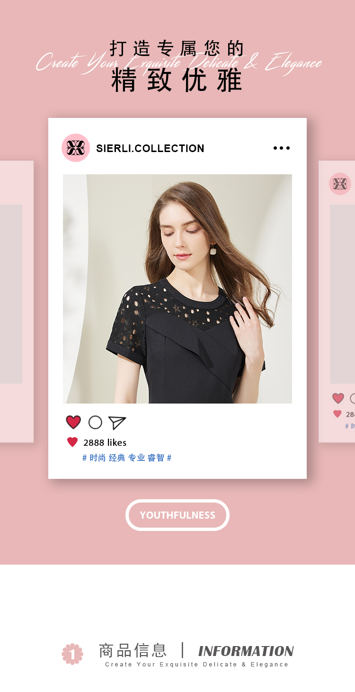
Task: Click the pink flower number 1 badge
Action: click(72, 654)
